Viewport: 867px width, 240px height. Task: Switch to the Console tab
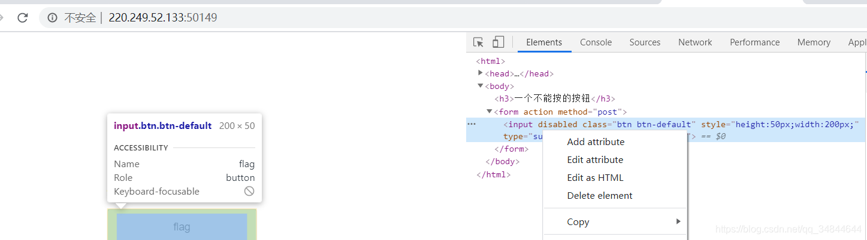click(596, 42)
